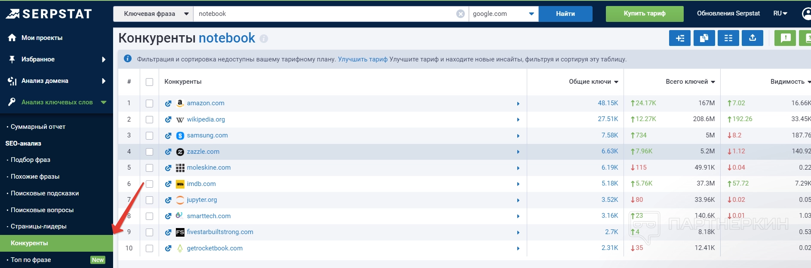Viewport: 811px width, 268px height.
Task: Check the zazzle.com row checkbox
Action: (x=149, y=152)
